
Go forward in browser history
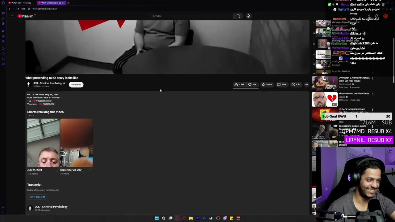pos(13,9)
